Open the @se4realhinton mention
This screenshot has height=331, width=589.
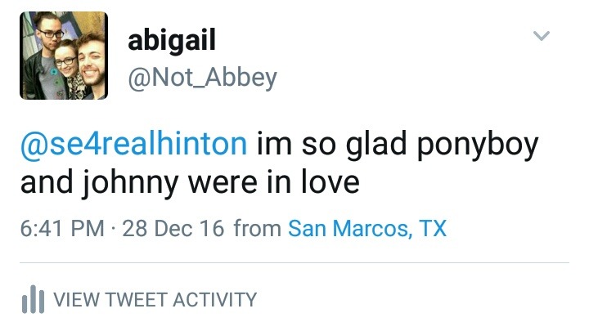133,145
